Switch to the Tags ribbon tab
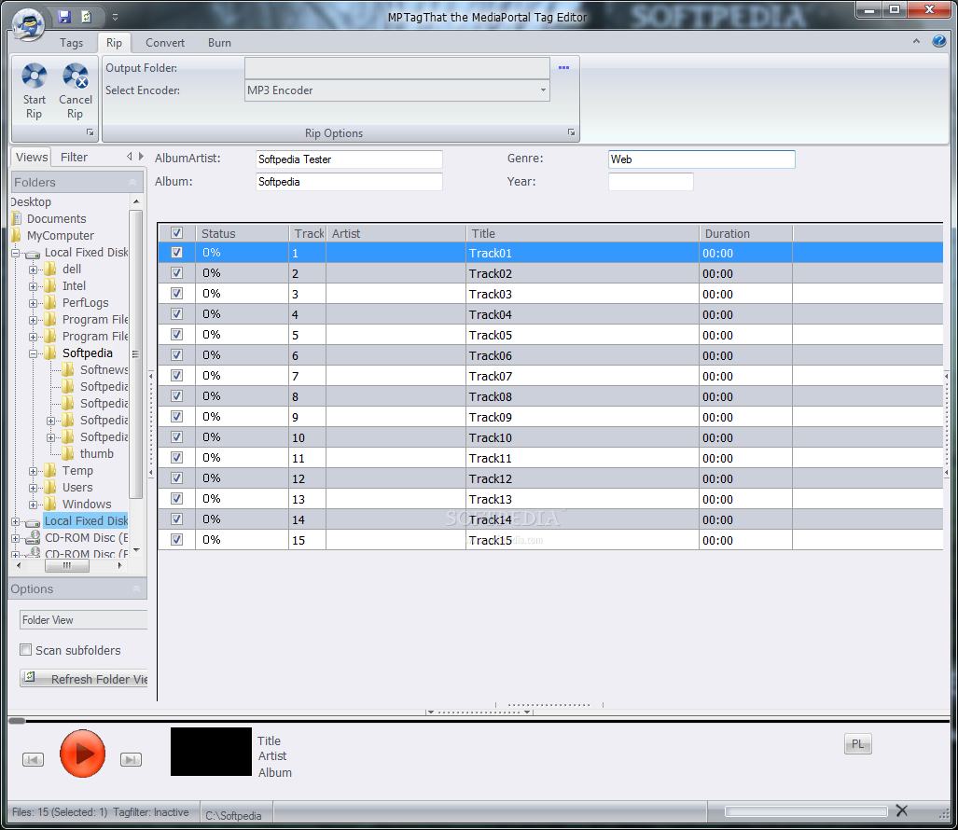The image size is (958, 830). 72,43
